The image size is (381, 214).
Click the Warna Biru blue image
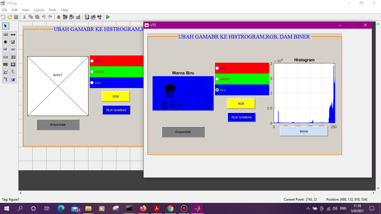(x=183, y=93)
